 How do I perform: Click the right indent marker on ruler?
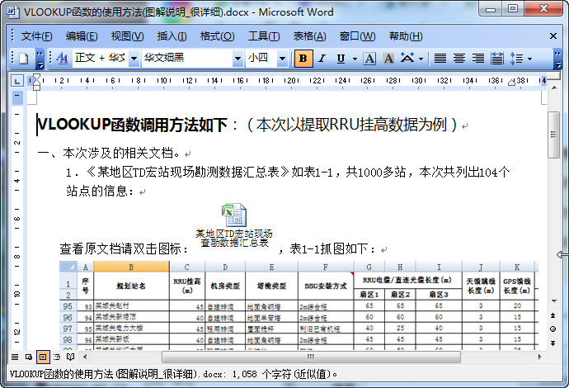[511, 83]
